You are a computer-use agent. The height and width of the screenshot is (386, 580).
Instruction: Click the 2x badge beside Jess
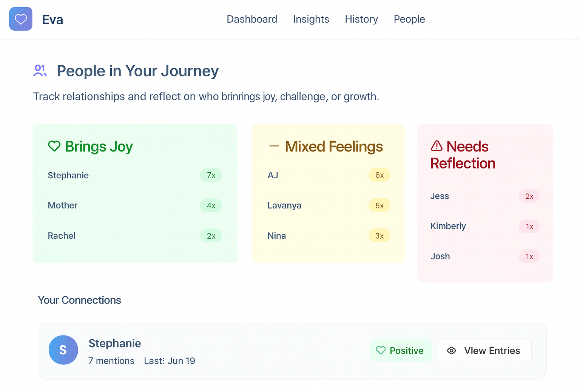(529, 196)
